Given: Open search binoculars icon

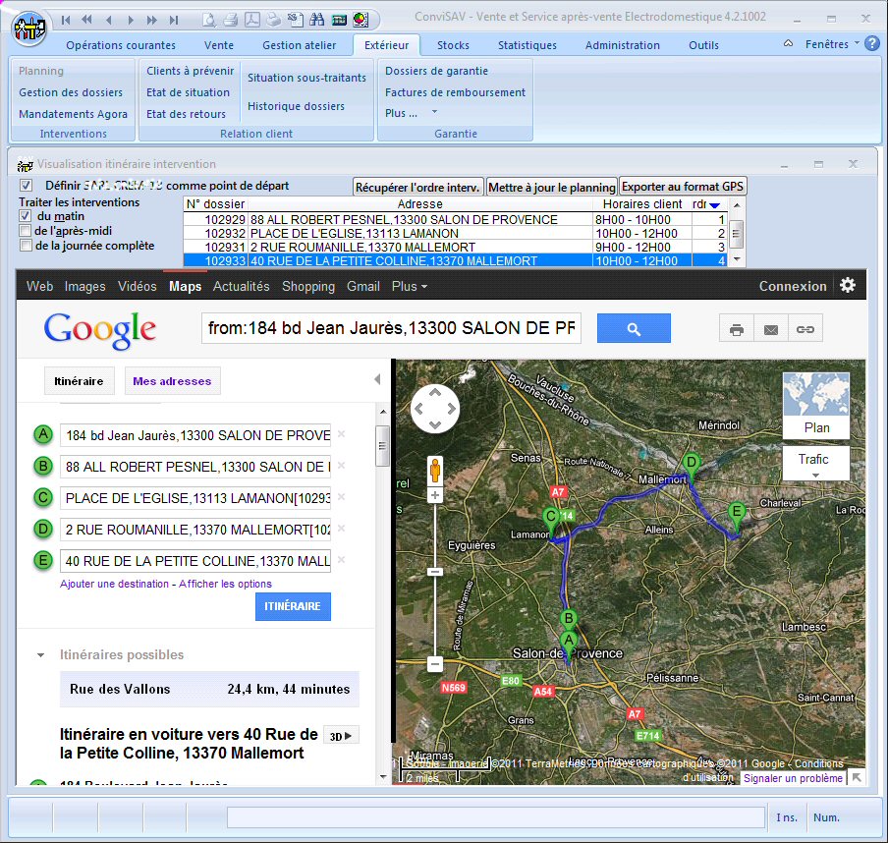Looking at the screenshot, I should coord(317,20).
